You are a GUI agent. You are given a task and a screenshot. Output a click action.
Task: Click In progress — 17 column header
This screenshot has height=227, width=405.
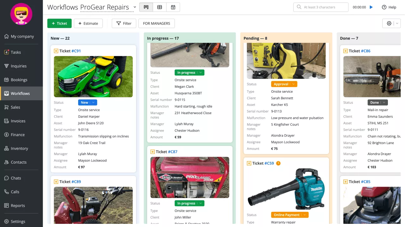pyautogui.click(x=163, y=38)
